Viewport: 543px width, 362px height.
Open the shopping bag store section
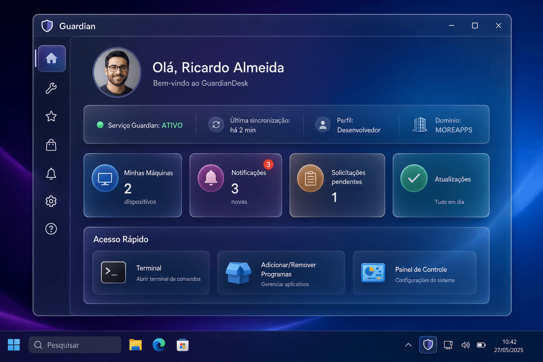click(x=51, y=145)
